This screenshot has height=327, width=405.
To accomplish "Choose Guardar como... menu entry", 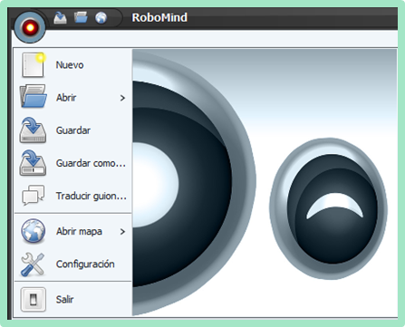I will point(91,163).
